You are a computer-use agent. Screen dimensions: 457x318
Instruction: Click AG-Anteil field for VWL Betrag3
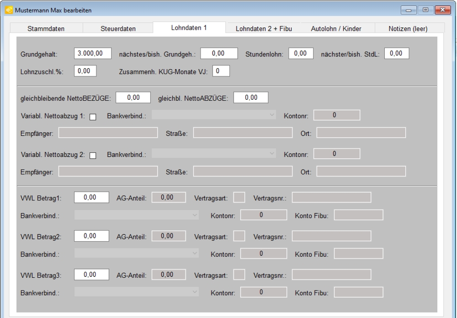[169, 275]
